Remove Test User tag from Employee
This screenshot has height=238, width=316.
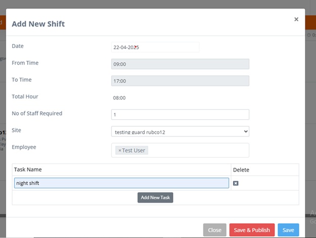pyautogui.click(x=120, y=151)
